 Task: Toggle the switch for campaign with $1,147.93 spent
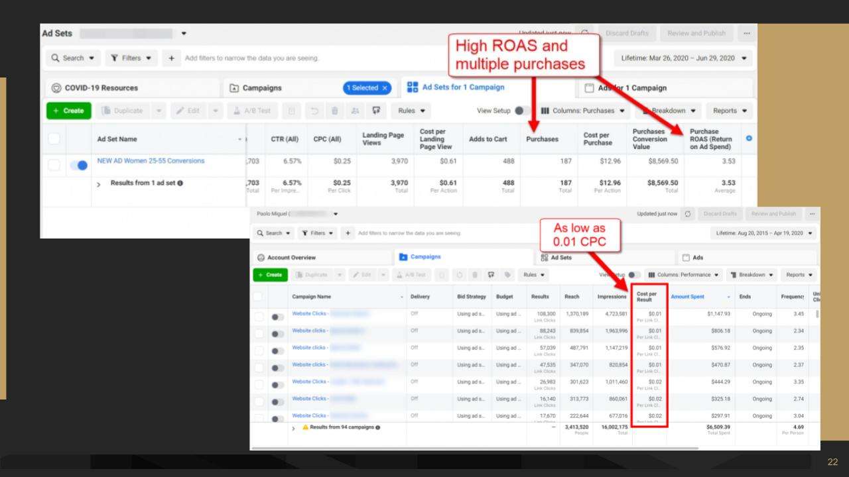tap(278, 317)
